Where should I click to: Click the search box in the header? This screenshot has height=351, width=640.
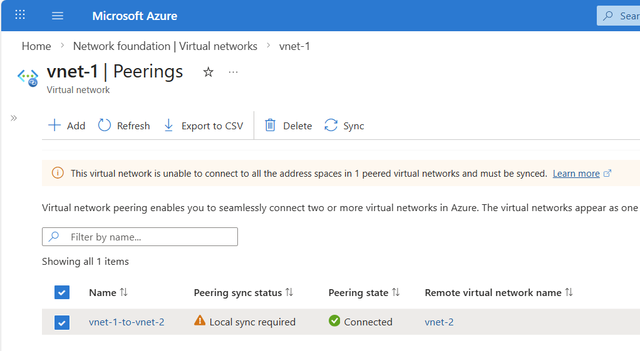point(618,16)
